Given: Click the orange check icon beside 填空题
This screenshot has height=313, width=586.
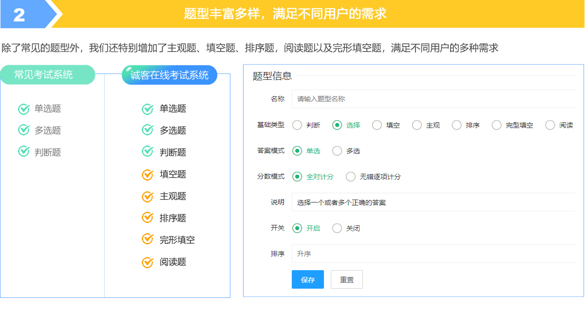Looking at the screenshot, I should pos(148,174).
